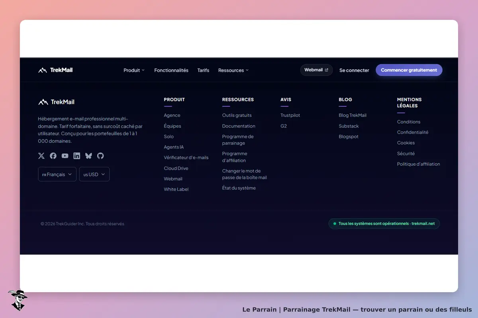Viewport: 478px width, 318px height.
Task: Open Blog TrekMail link
Action: pyautogui.click(x=353, y=115)
